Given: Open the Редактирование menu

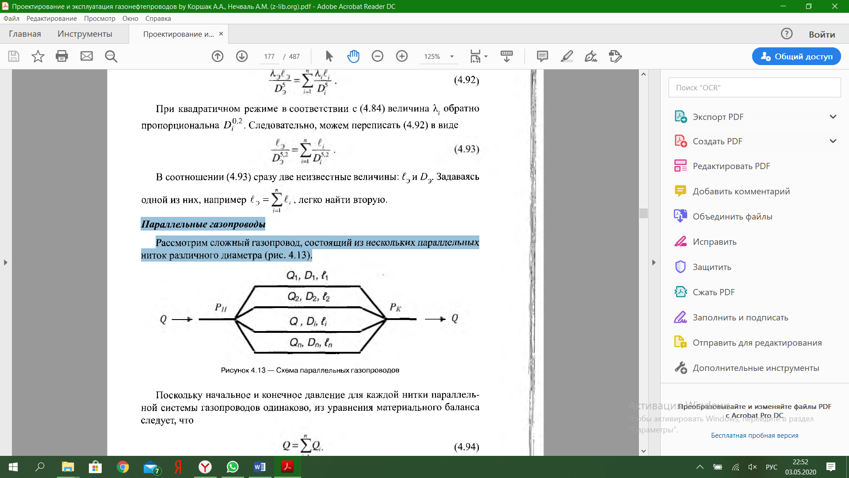Looking at the screenshot, I should coord(51,19).
